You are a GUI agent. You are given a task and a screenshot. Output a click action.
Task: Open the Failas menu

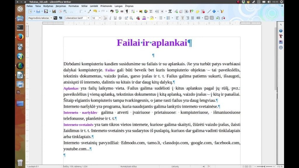click(29, 6)
